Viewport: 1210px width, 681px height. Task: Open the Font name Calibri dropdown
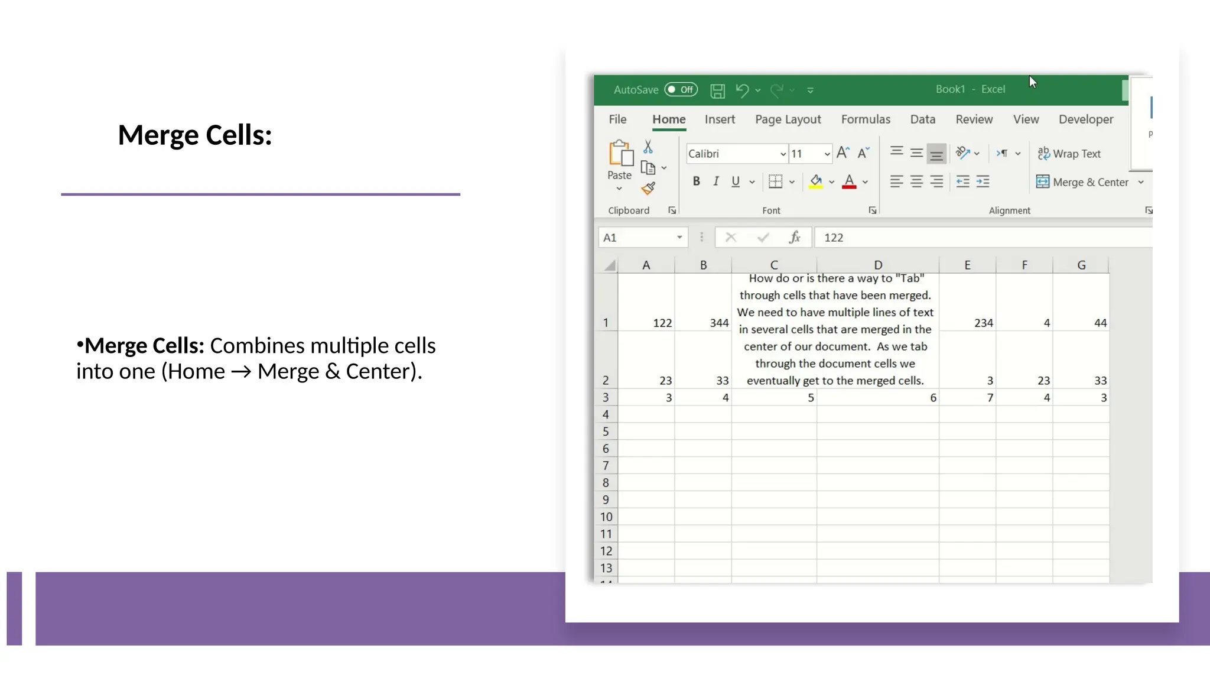pyautogui.click(x=783, y=154)
